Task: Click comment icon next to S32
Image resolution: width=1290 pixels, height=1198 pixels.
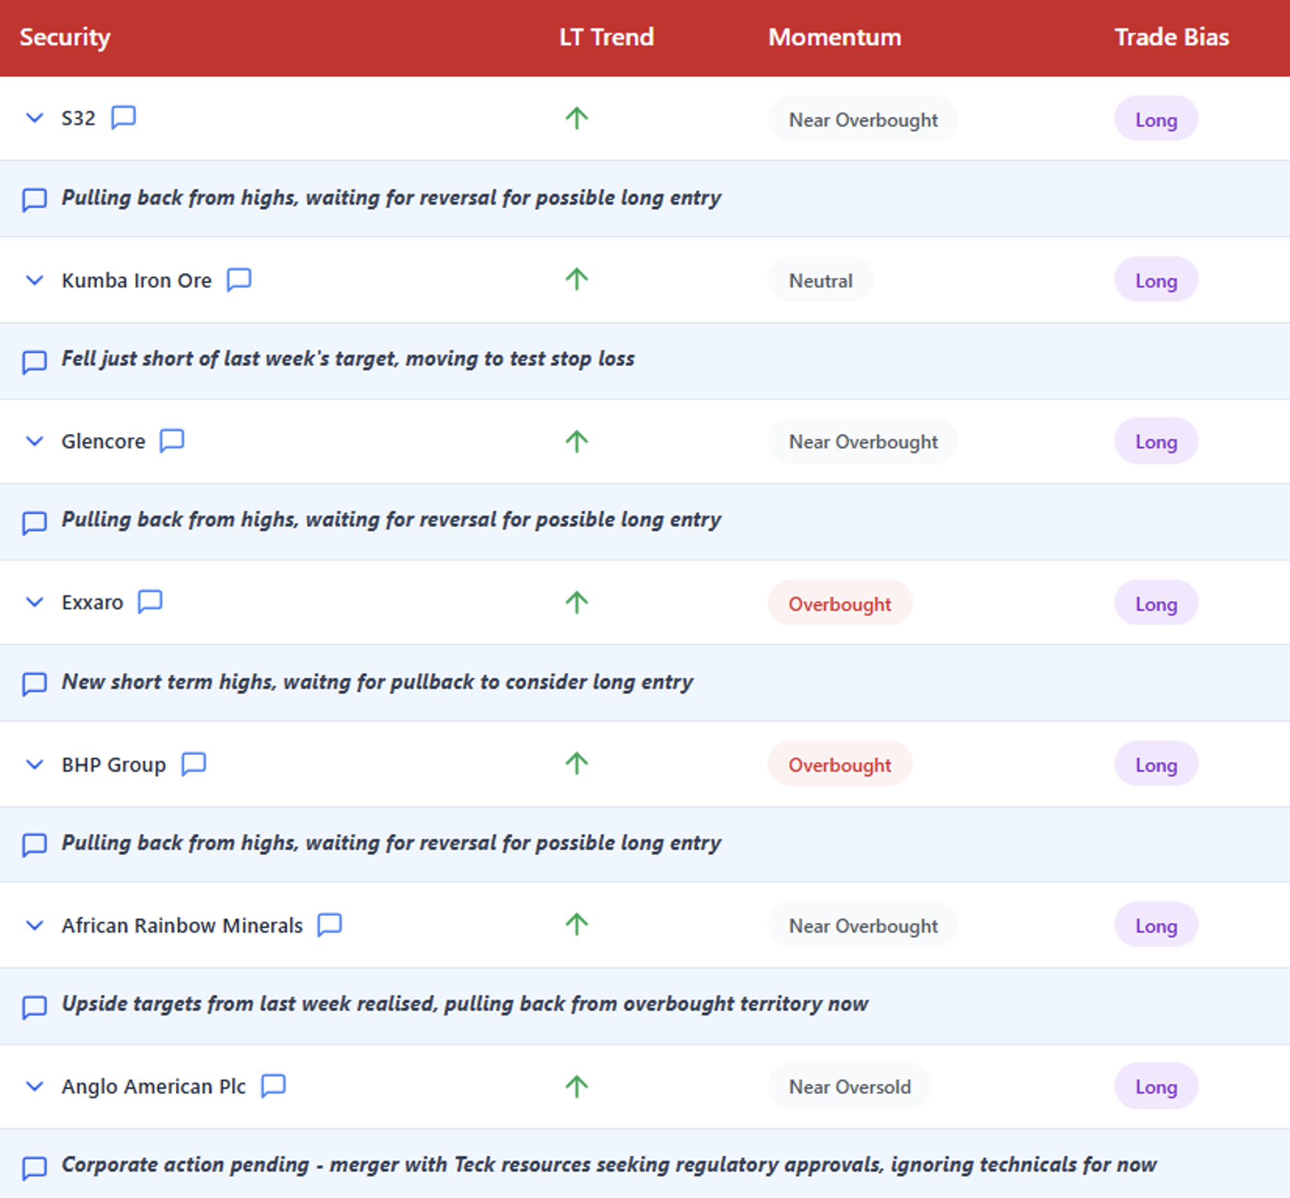Action: pyautogui.click(x=123, y=118)
